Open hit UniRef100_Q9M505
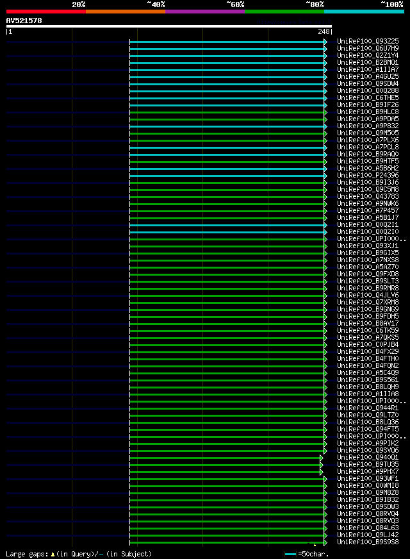 pos(368,133)
